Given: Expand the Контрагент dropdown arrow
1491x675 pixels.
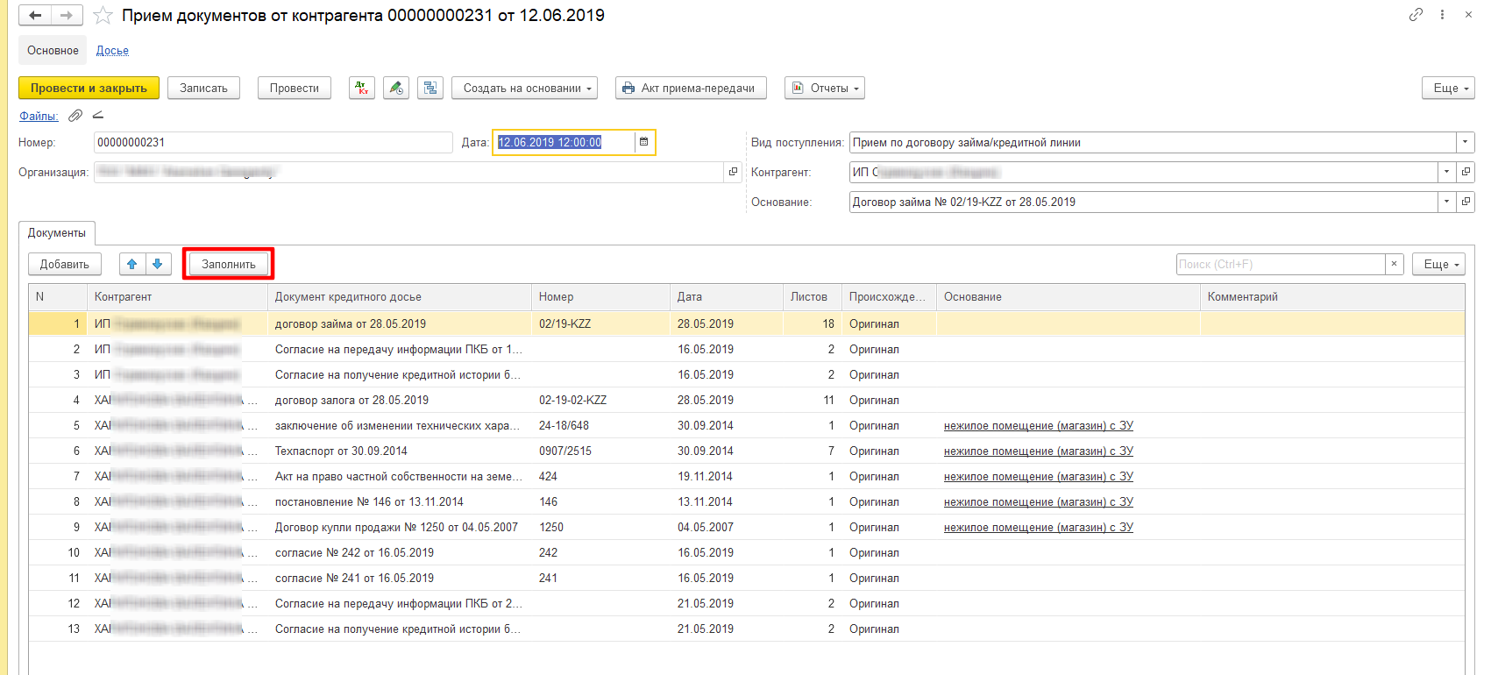Looking at the screenshot, I should [x=1446, y=172].
